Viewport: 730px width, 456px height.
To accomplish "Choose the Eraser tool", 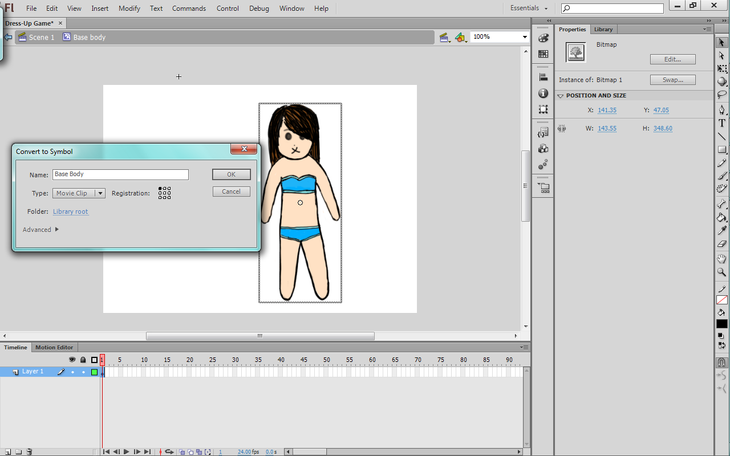I will [x=722, y=244].
